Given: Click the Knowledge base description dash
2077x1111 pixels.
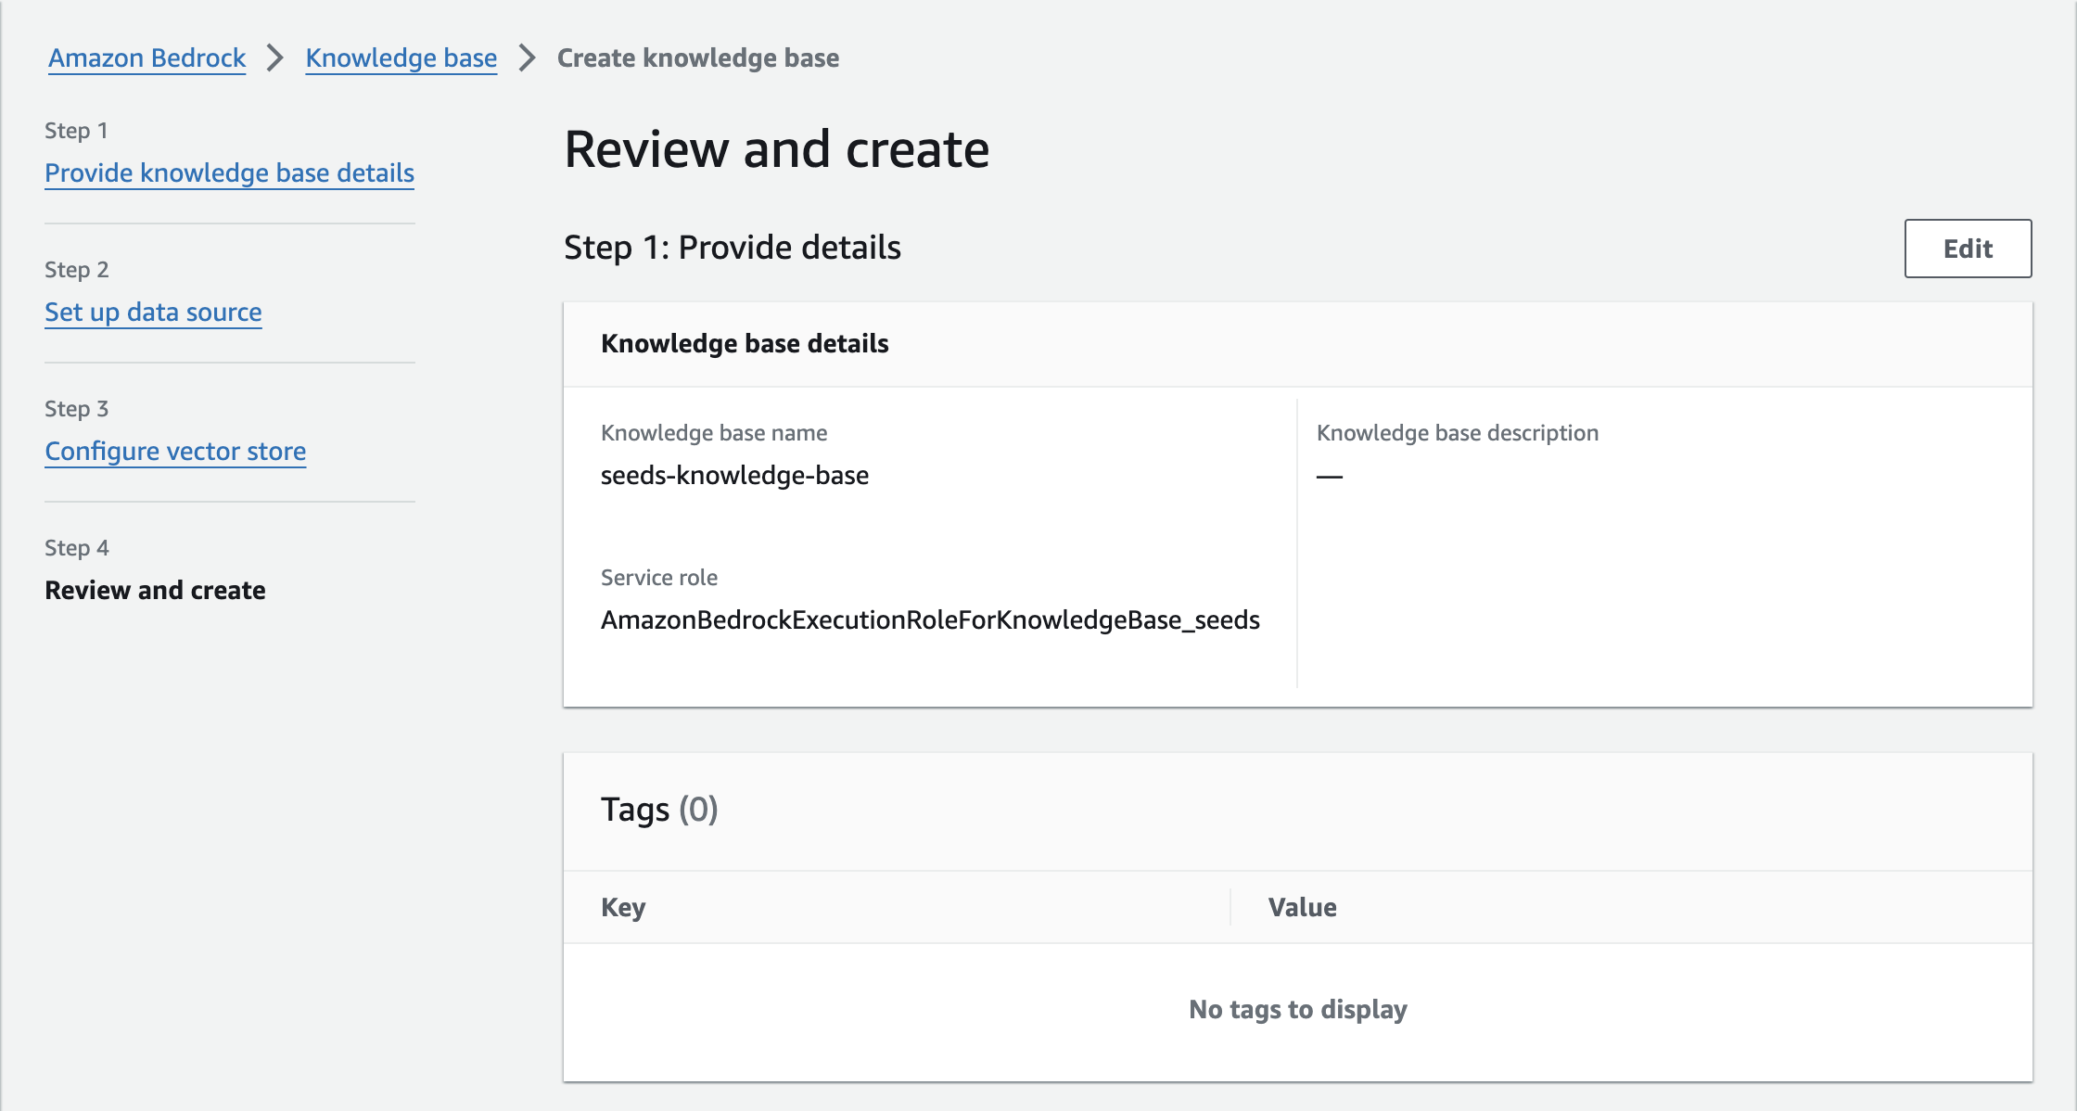Looking at the screenshot, I should (1329, 476).
